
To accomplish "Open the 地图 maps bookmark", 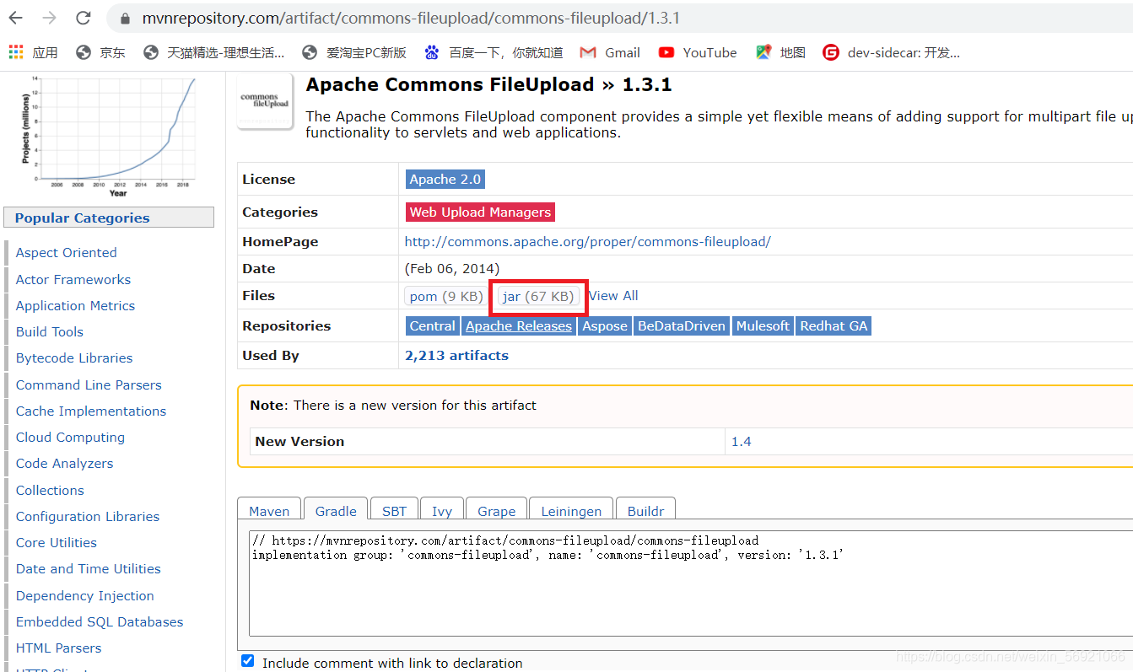I will click(x=780, y=52).
